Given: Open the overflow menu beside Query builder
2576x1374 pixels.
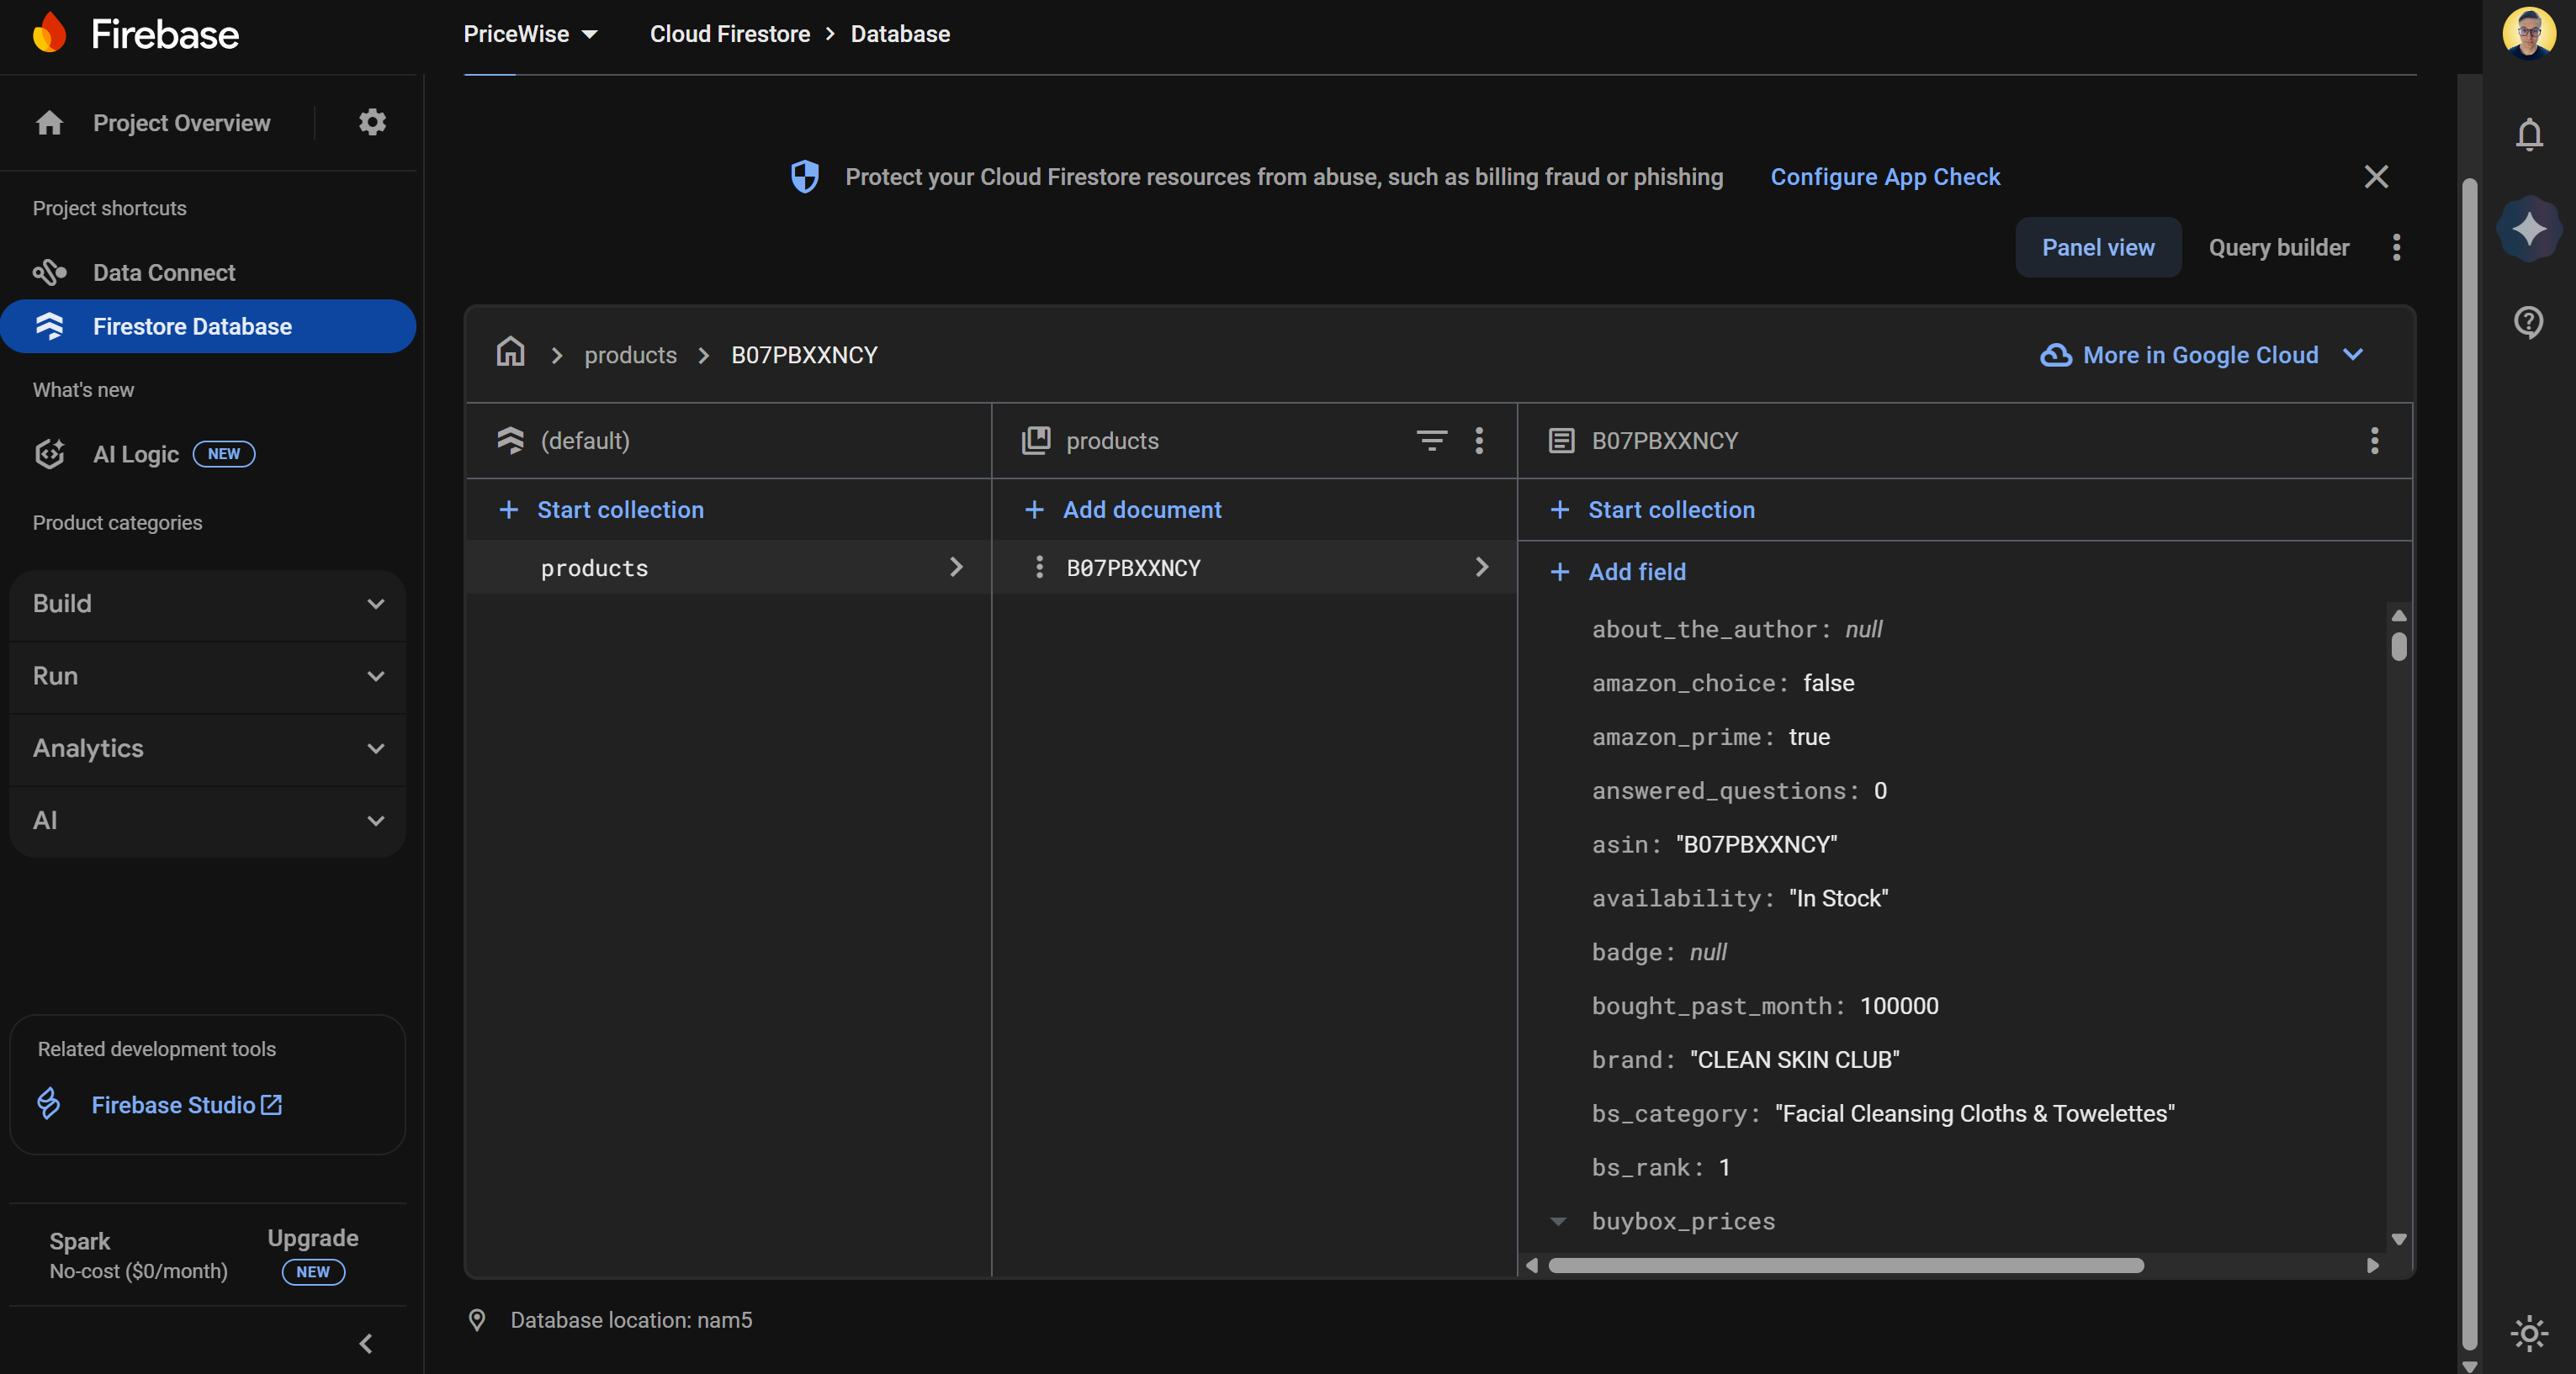Looking at the screenshot, I should (2397, 247).
